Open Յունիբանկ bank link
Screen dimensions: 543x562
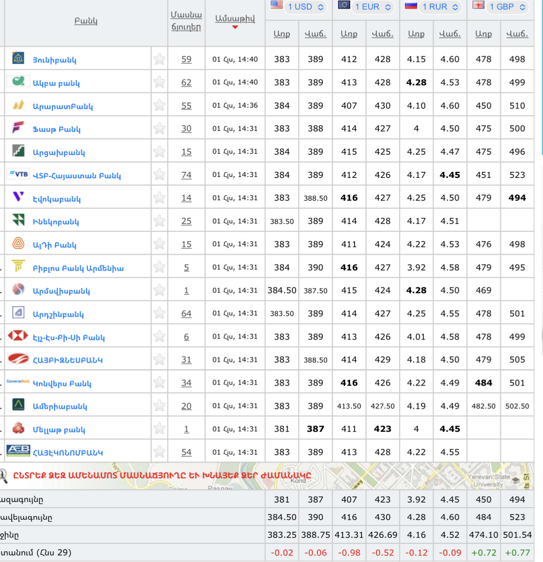[x=54, y=60]
